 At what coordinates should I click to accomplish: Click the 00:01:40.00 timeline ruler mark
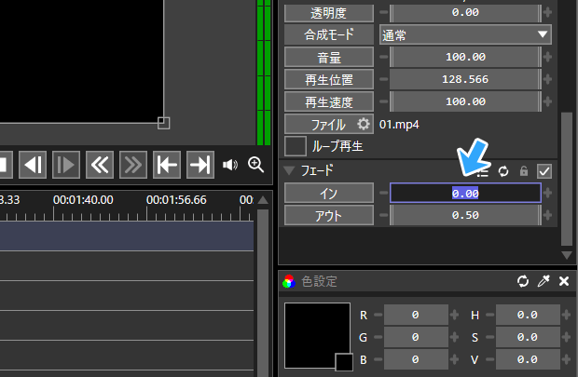(x=83, y=200)
